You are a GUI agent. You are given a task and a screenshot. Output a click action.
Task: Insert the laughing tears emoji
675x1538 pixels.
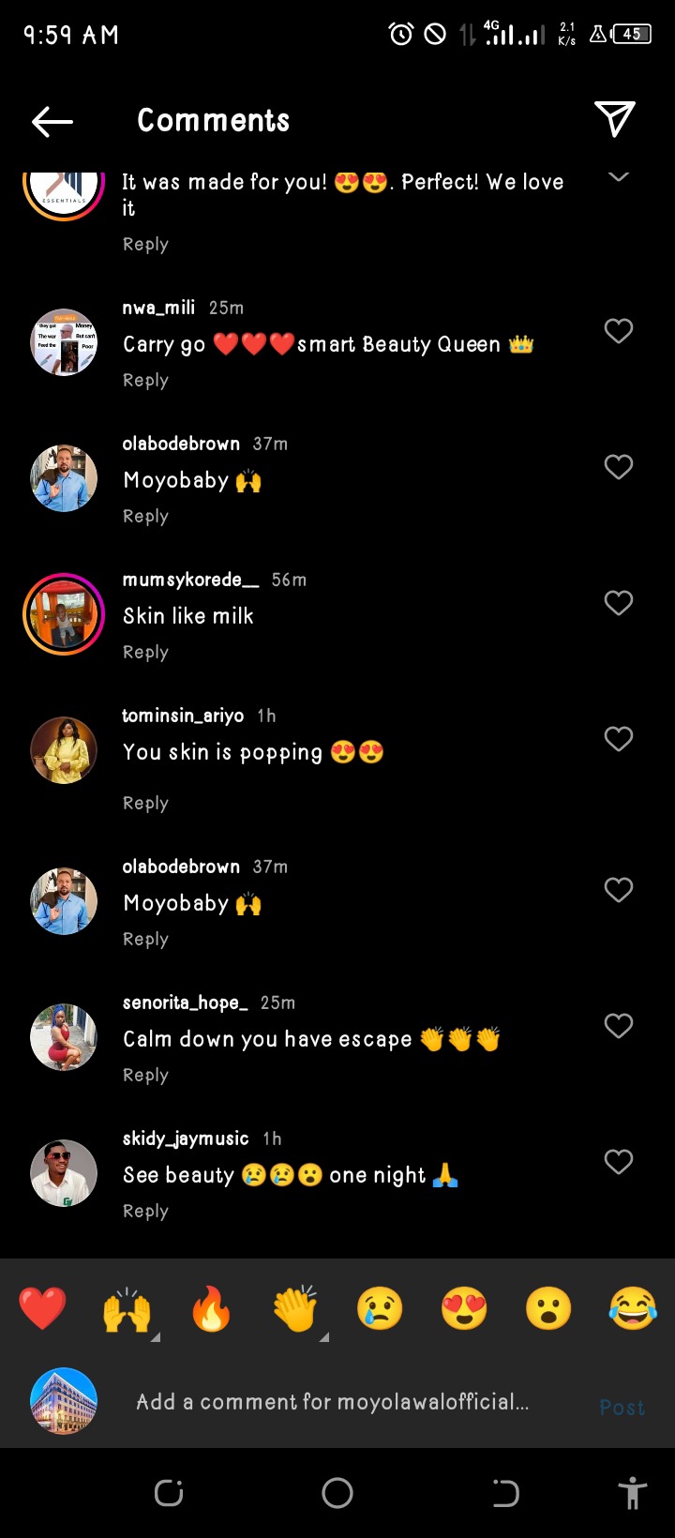(633, 1308)
